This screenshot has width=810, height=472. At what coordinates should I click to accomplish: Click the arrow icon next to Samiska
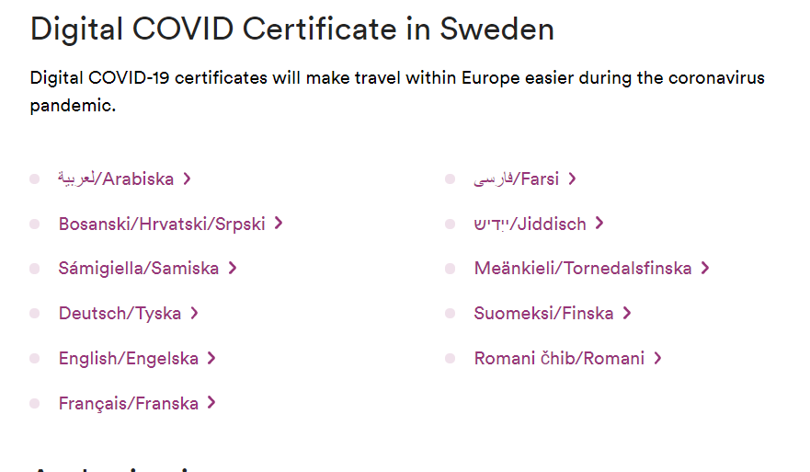coord(233,269)
